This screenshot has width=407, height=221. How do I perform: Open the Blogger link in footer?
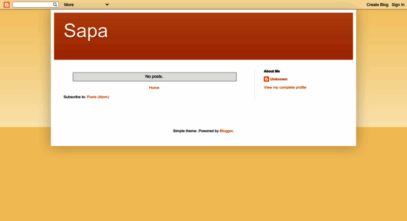(226, 131)
